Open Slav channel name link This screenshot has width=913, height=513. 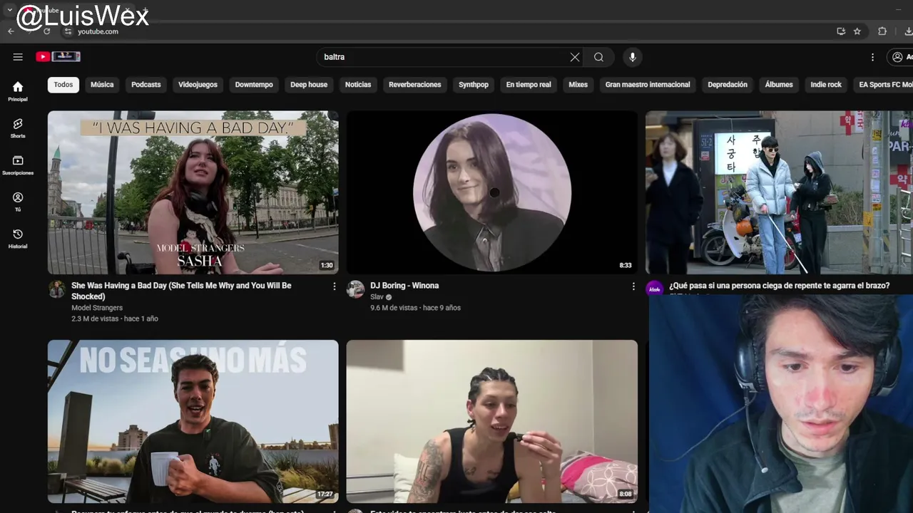[377, 297]
